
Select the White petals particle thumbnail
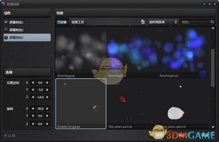[183, 104]
